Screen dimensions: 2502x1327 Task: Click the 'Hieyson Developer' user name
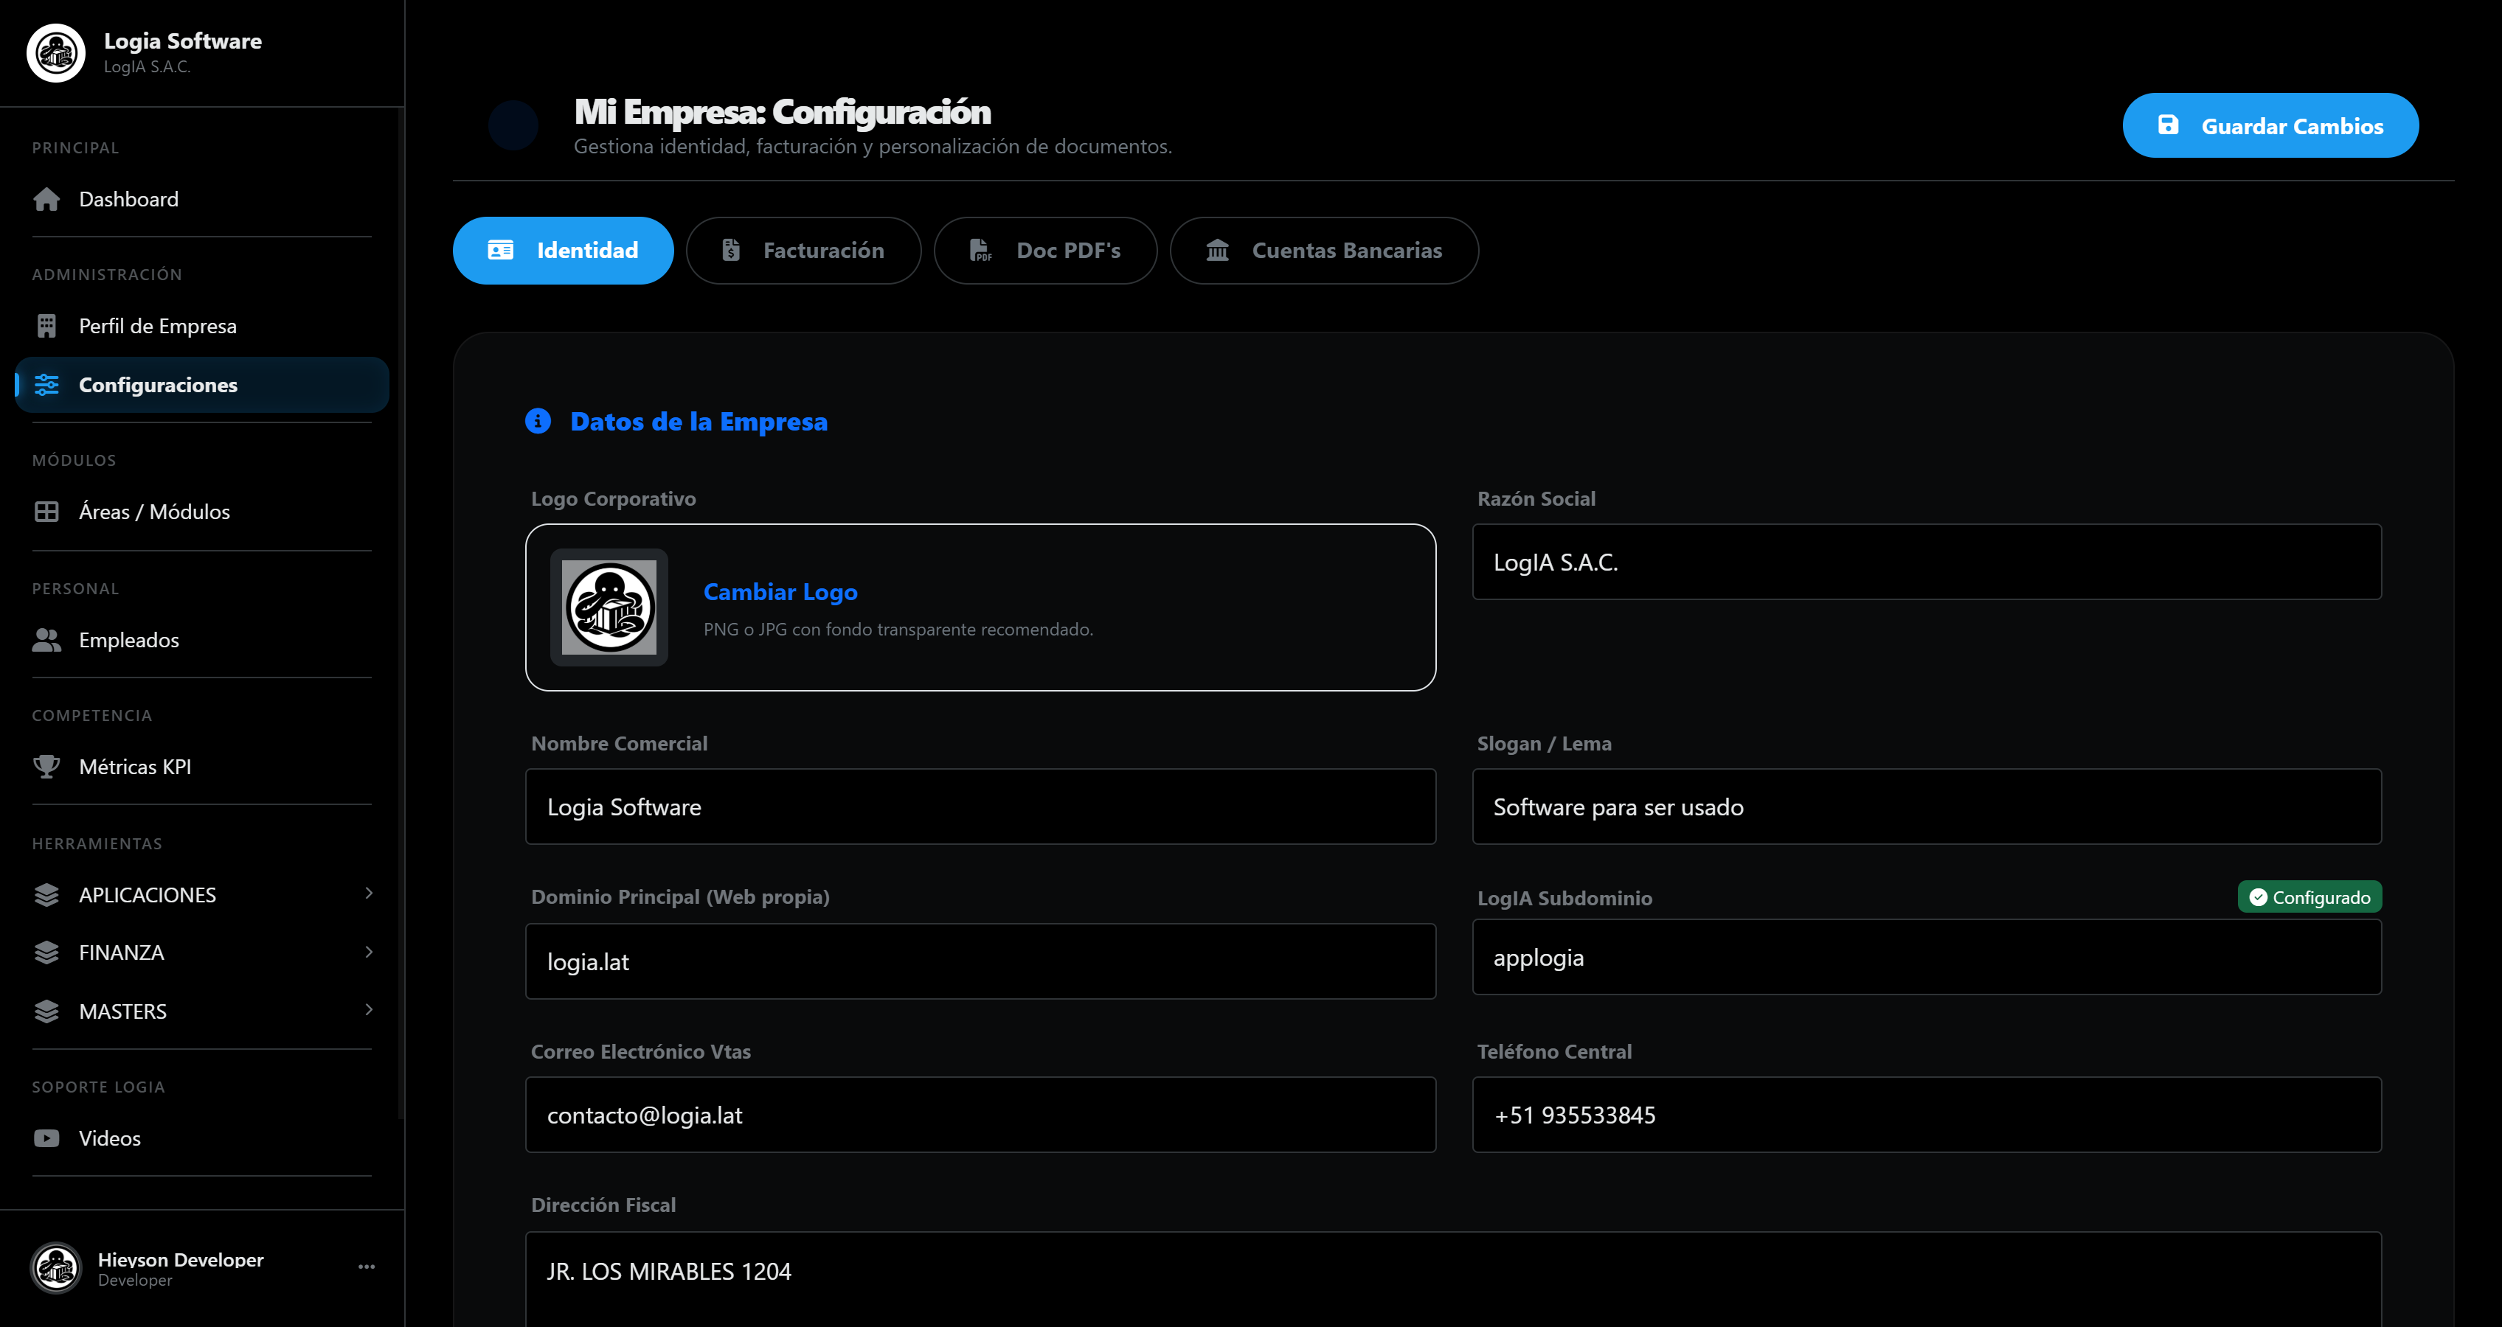click(181, 1259)
